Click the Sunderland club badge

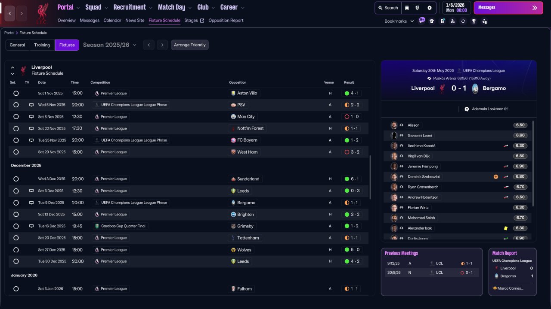click(233, 179)
